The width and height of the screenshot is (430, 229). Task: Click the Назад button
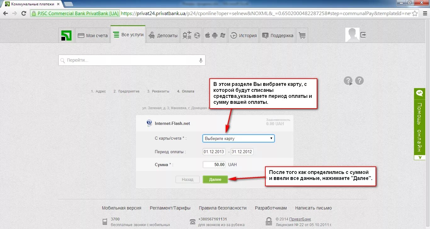pyautogui.click(x=188, y=180)
